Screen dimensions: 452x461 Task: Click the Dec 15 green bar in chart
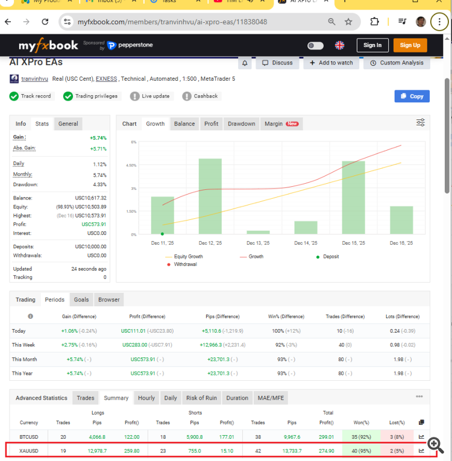point(354,197)
